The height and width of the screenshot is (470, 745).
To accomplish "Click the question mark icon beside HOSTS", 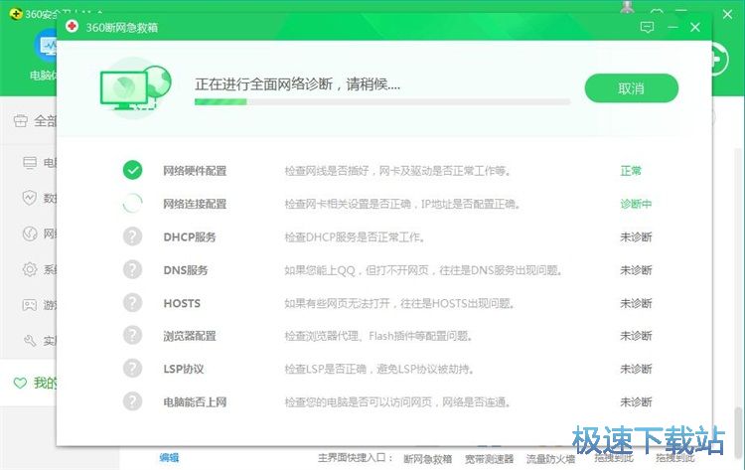I will click(x=132, y=303).
